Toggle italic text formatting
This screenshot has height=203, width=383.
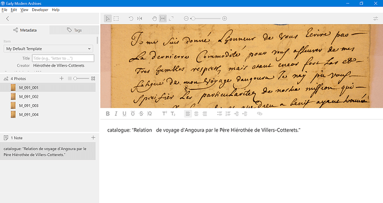pyautogui.click(x=116, y=114)
